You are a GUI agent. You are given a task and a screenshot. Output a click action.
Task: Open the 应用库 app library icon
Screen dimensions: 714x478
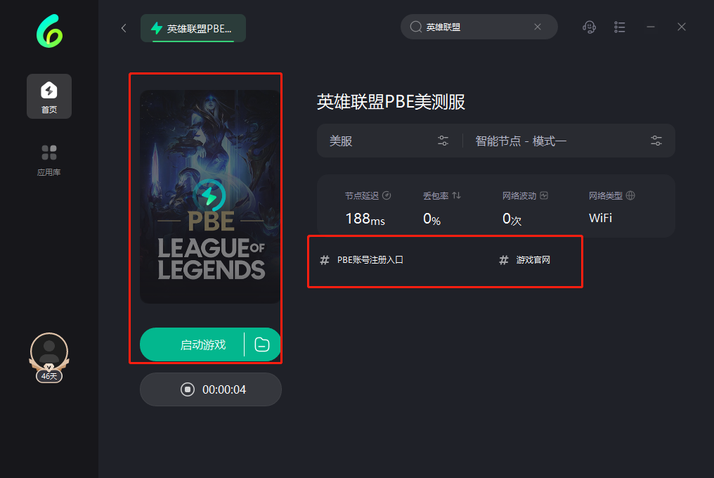(x=49, y=160)
